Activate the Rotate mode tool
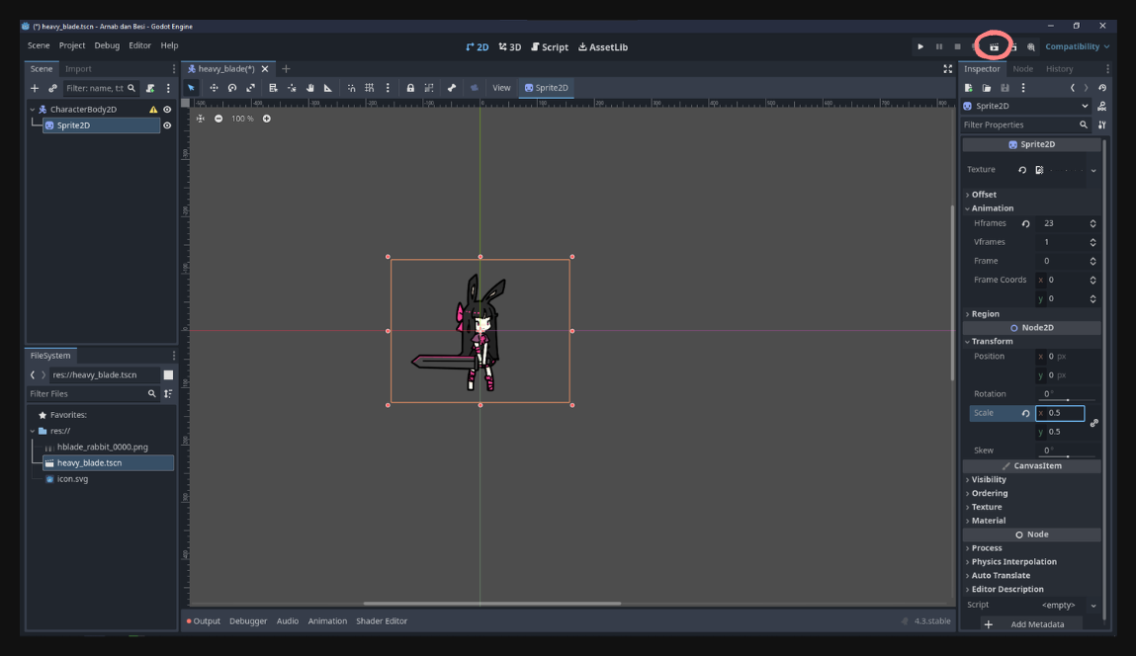 [232, 88]
